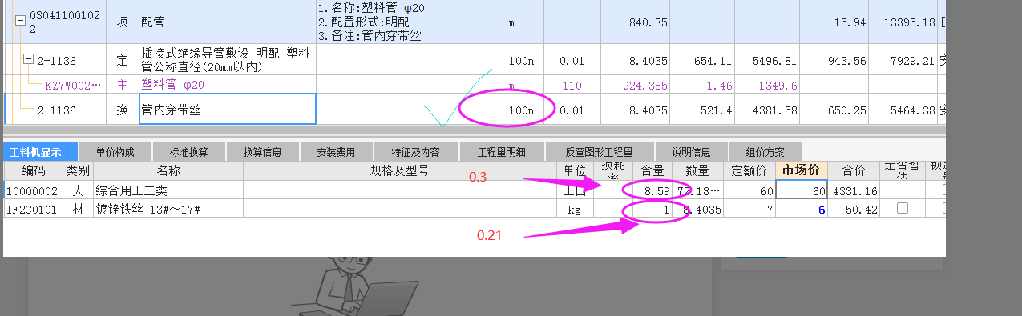Select the 4381.58 total cell
The width and height of the screenshot is (1022, 316).
767,110
